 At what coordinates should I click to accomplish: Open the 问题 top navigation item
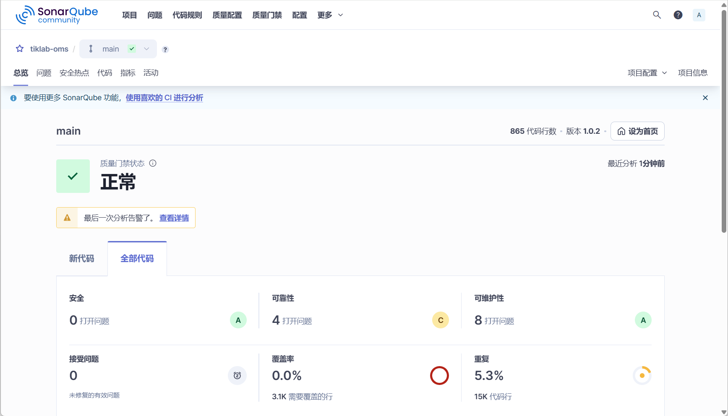coord(155,15)
